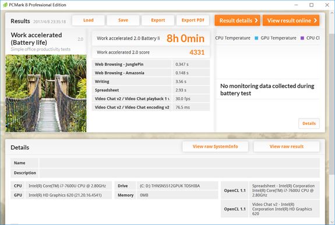The image size is (335, 225).
Task: Click the 2.93 s value
Action: point(181,90)
